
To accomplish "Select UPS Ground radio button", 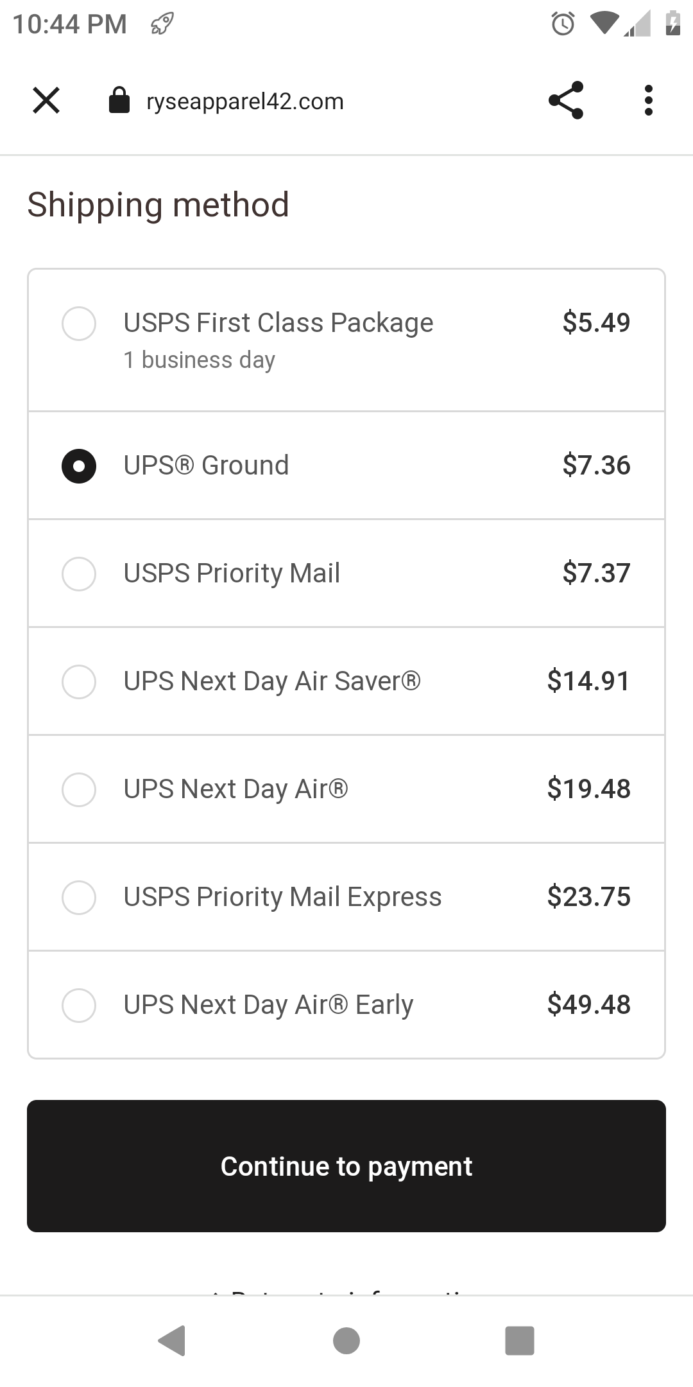I will point(79,466).
